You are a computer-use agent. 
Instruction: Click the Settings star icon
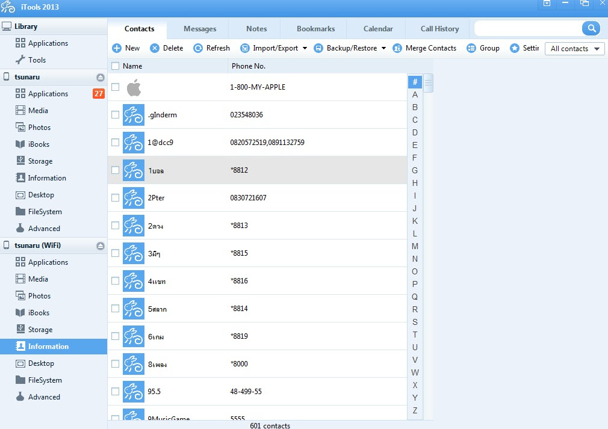tap(515, 48)
